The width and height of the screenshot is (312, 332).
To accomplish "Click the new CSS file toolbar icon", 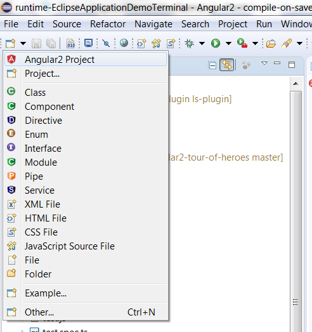I will point(171,43).
